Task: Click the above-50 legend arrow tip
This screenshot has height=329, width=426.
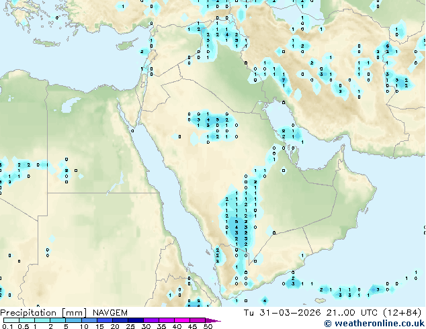Action: pos(213,320)
